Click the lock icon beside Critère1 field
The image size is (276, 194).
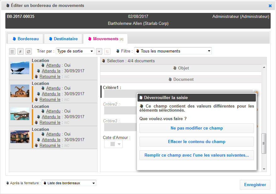[x=257, y=93]
